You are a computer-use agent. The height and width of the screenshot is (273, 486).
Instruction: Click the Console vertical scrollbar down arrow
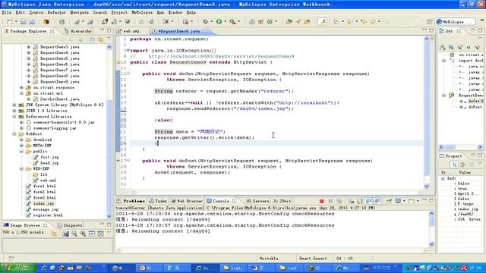[432, 244]
